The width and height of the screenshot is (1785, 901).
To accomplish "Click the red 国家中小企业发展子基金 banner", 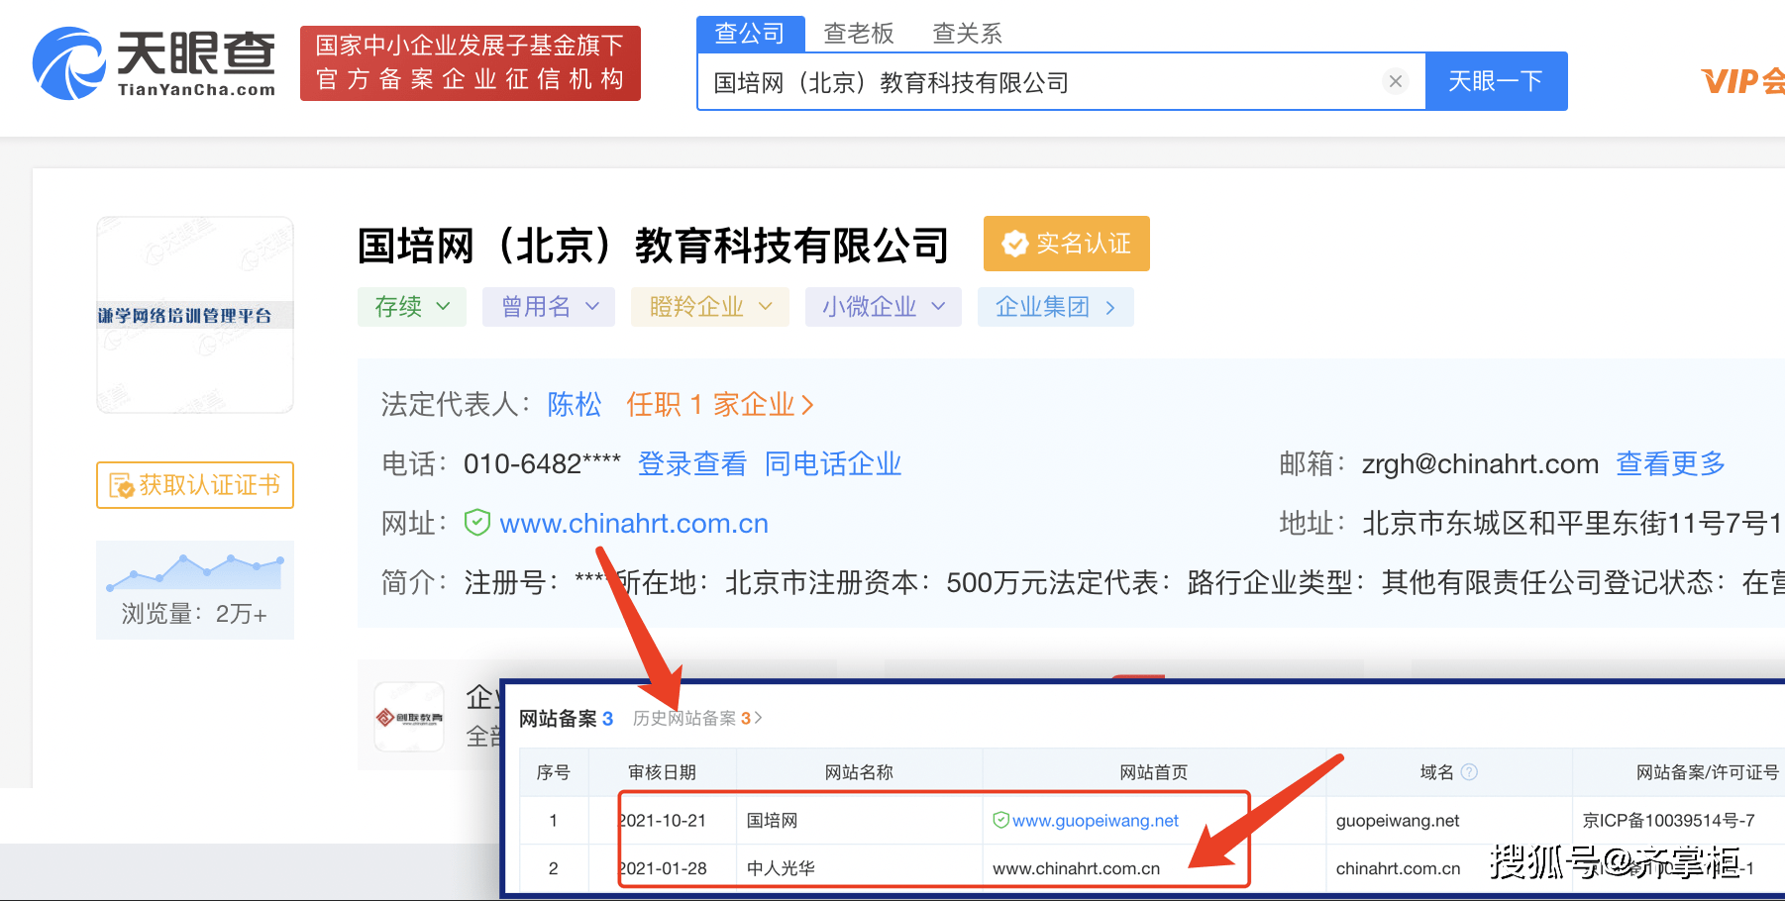I will coord(471,62).
